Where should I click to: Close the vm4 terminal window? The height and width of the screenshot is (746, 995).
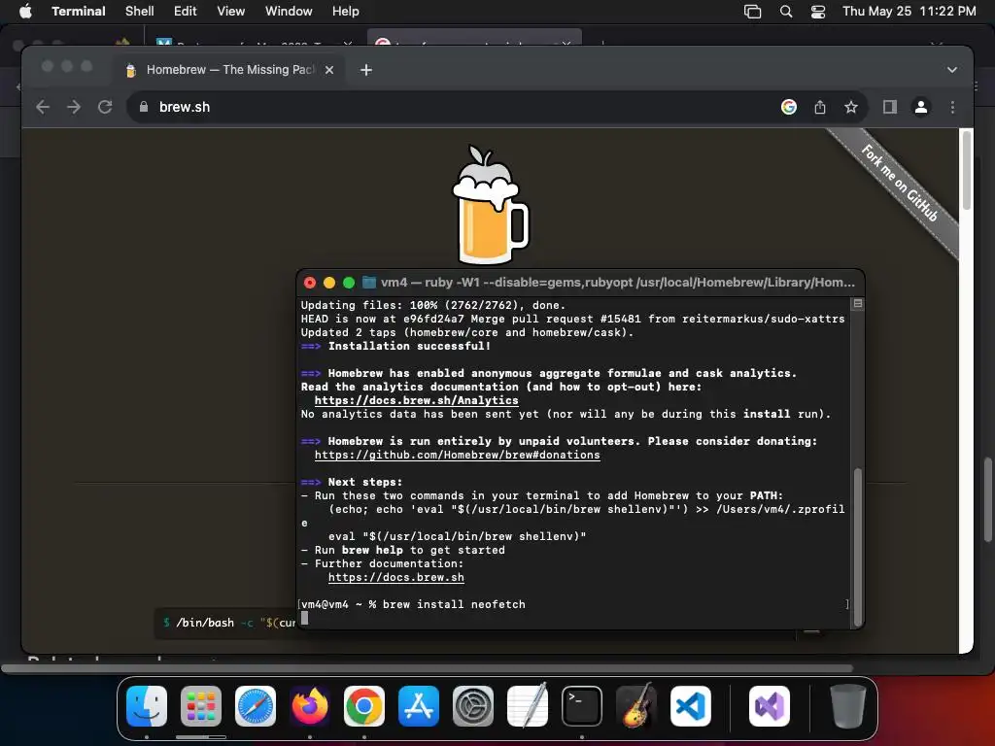pyautogui.click(x=310, y=283)
